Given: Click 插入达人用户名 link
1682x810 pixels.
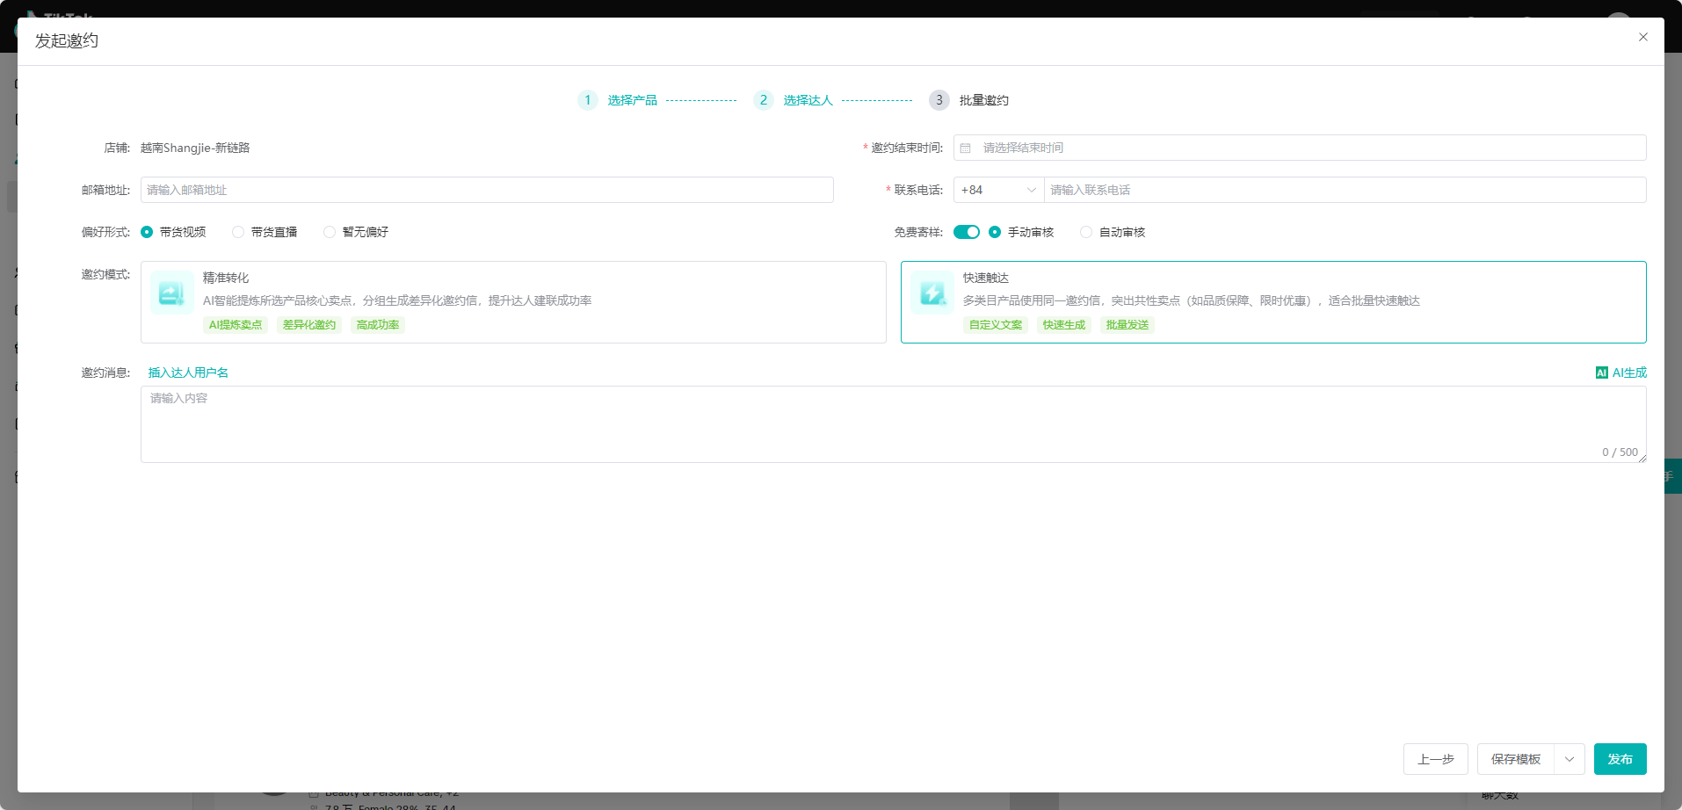Looking at the screenshot, I should 188,372.
